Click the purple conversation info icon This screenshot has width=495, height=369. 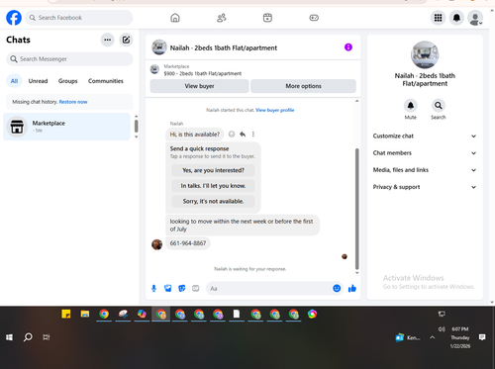click(348, 47)
